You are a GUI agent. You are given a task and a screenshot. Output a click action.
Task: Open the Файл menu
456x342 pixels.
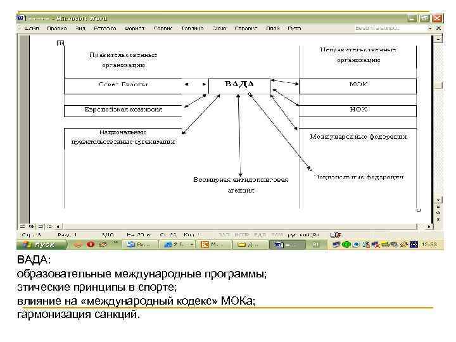click(32, 28)
